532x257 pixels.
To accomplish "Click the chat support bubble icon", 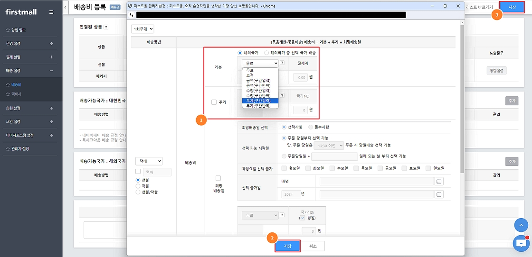I will (x=521, y=243).
